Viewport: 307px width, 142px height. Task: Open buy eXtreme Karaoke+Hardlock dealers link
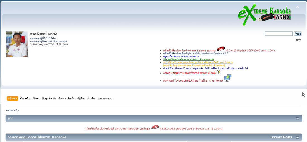point(198,62)
